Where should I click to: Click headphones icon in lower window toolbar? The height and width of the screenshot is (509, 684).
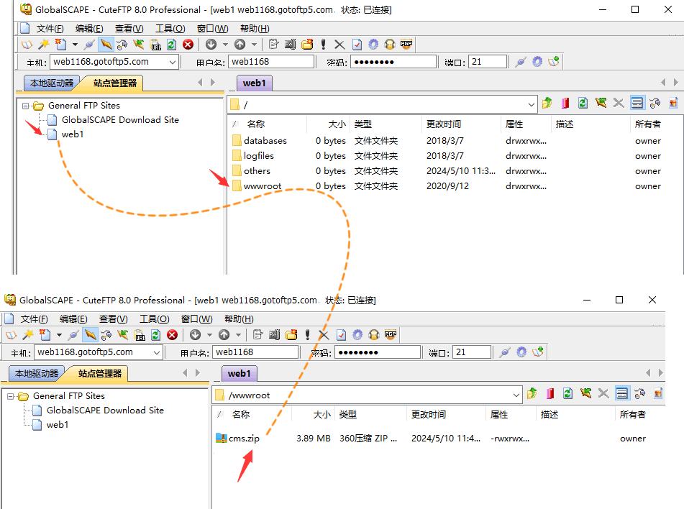(x=374, y=335)
